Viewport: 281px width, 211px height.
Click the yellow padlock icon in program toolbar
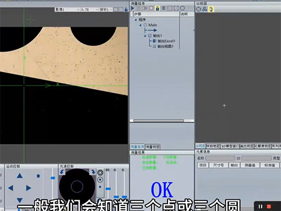(x=157, y=8)
